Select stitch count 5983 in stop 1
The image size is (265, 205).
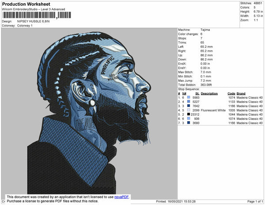coord(196,98)
